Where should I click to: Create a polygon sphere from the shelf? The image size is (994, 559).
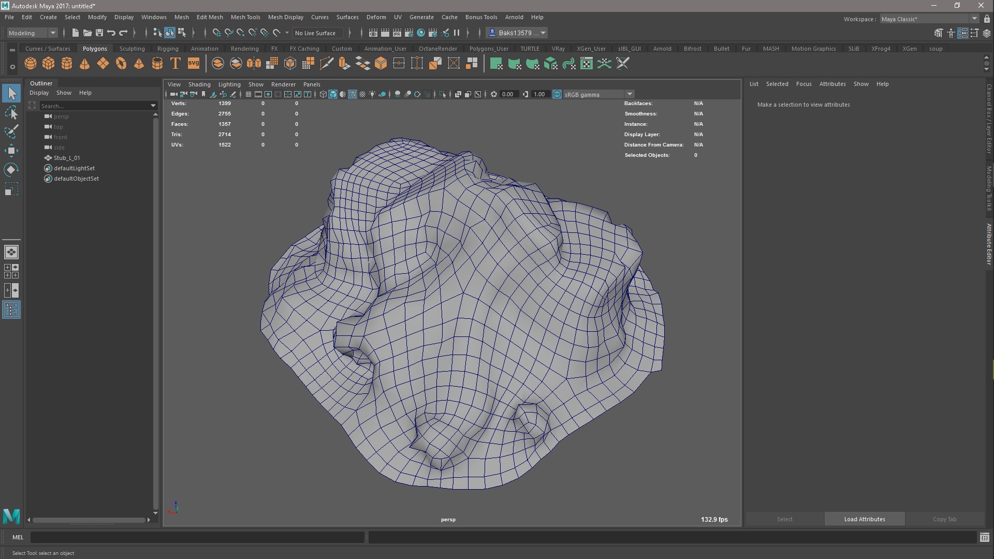pyautogui.click(x=31, y=64)
